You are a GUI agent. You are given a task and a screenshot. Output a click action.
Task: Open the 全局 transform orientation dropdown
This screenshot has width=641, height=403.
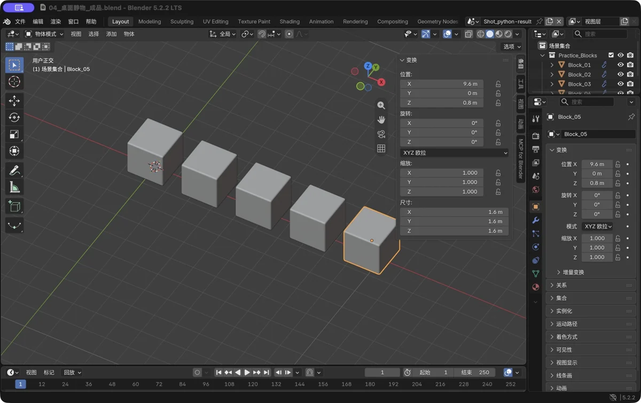tap(223, 34)
